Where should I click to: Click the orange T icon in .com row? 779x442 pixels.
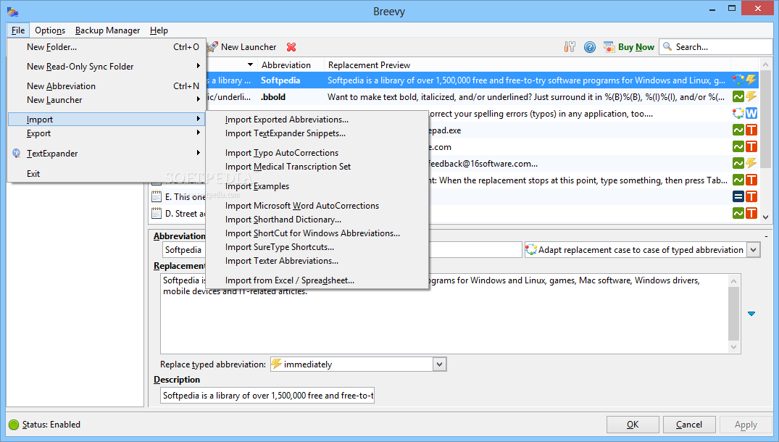[x=751, y=146]
